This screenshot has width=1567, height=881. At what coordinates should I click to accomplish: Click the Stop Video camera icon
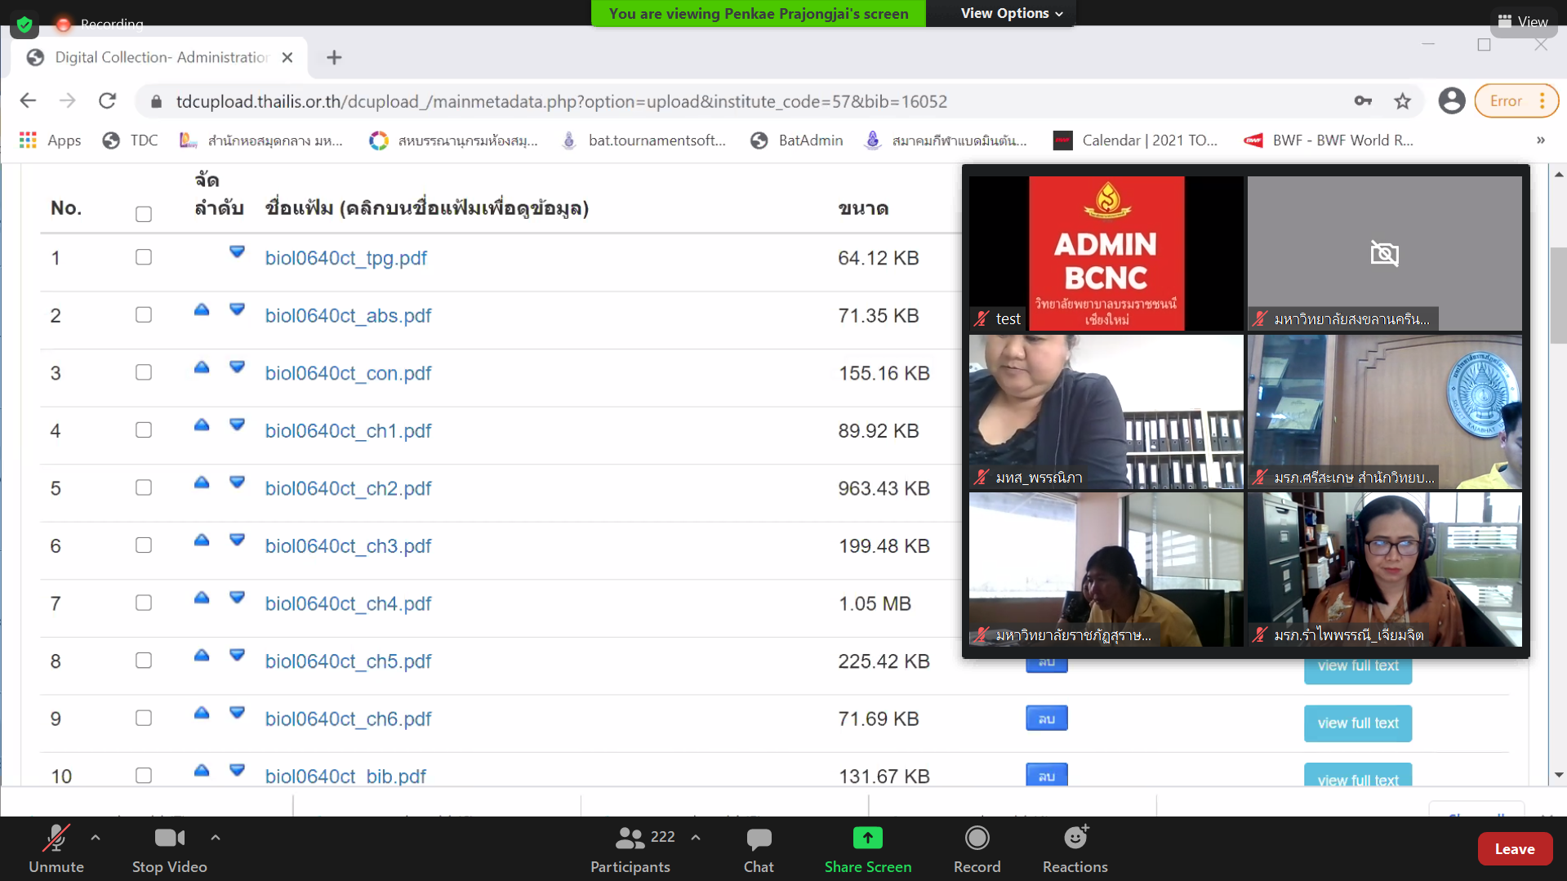point(169,839)
